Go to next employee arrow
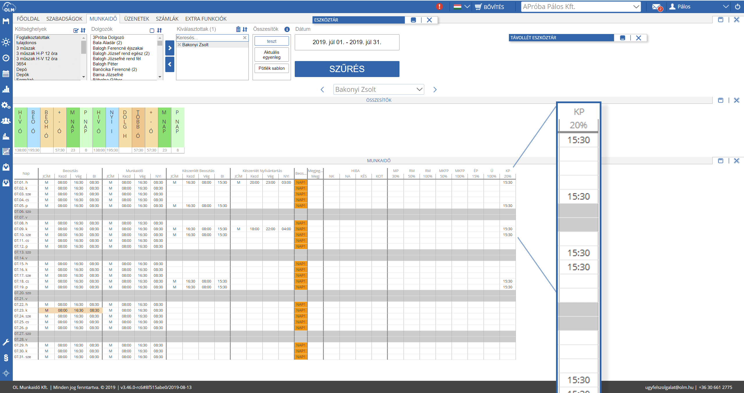This screenshot has height=393, width=744. click(435, 90)
